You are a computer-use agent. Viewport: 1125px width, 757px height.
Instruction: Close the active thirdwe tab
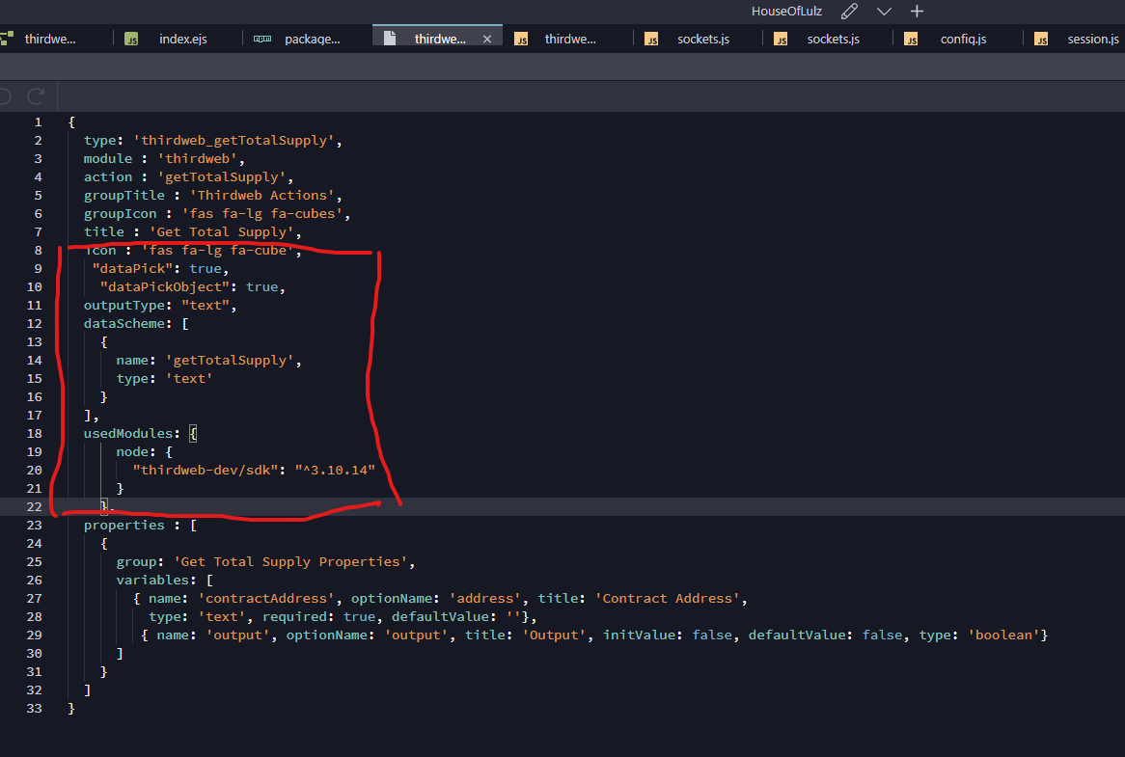coord(487,39)
